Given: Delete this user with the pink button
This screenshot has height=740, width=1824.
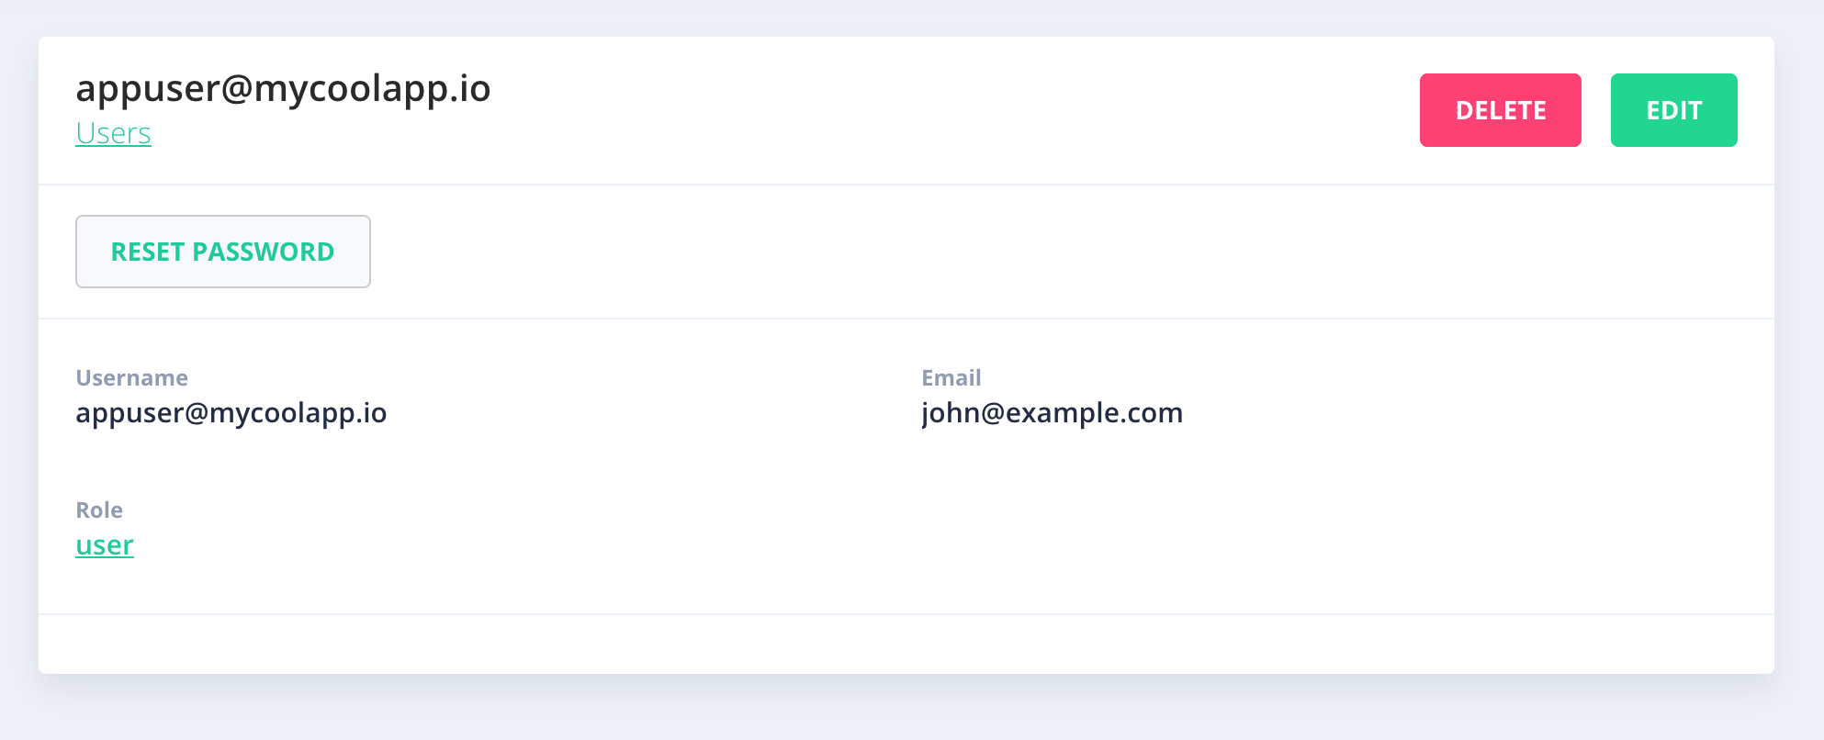Looking at the screenshot, I should coord(1500,110).
